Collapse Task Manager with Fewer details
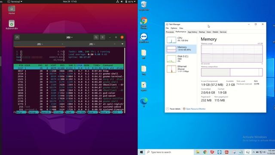Screen dimensions: 275x155 click(x=173, y=109)
